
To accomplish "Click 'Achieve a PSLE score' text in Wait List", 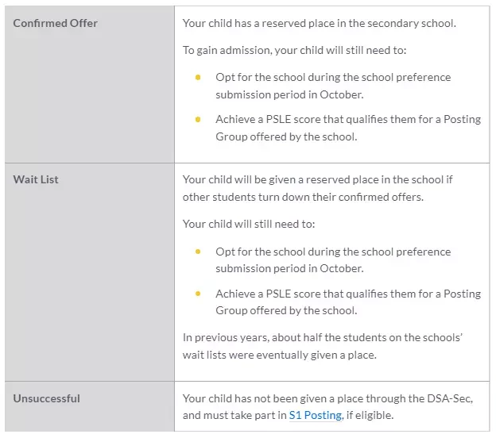I will pos(348,302).
